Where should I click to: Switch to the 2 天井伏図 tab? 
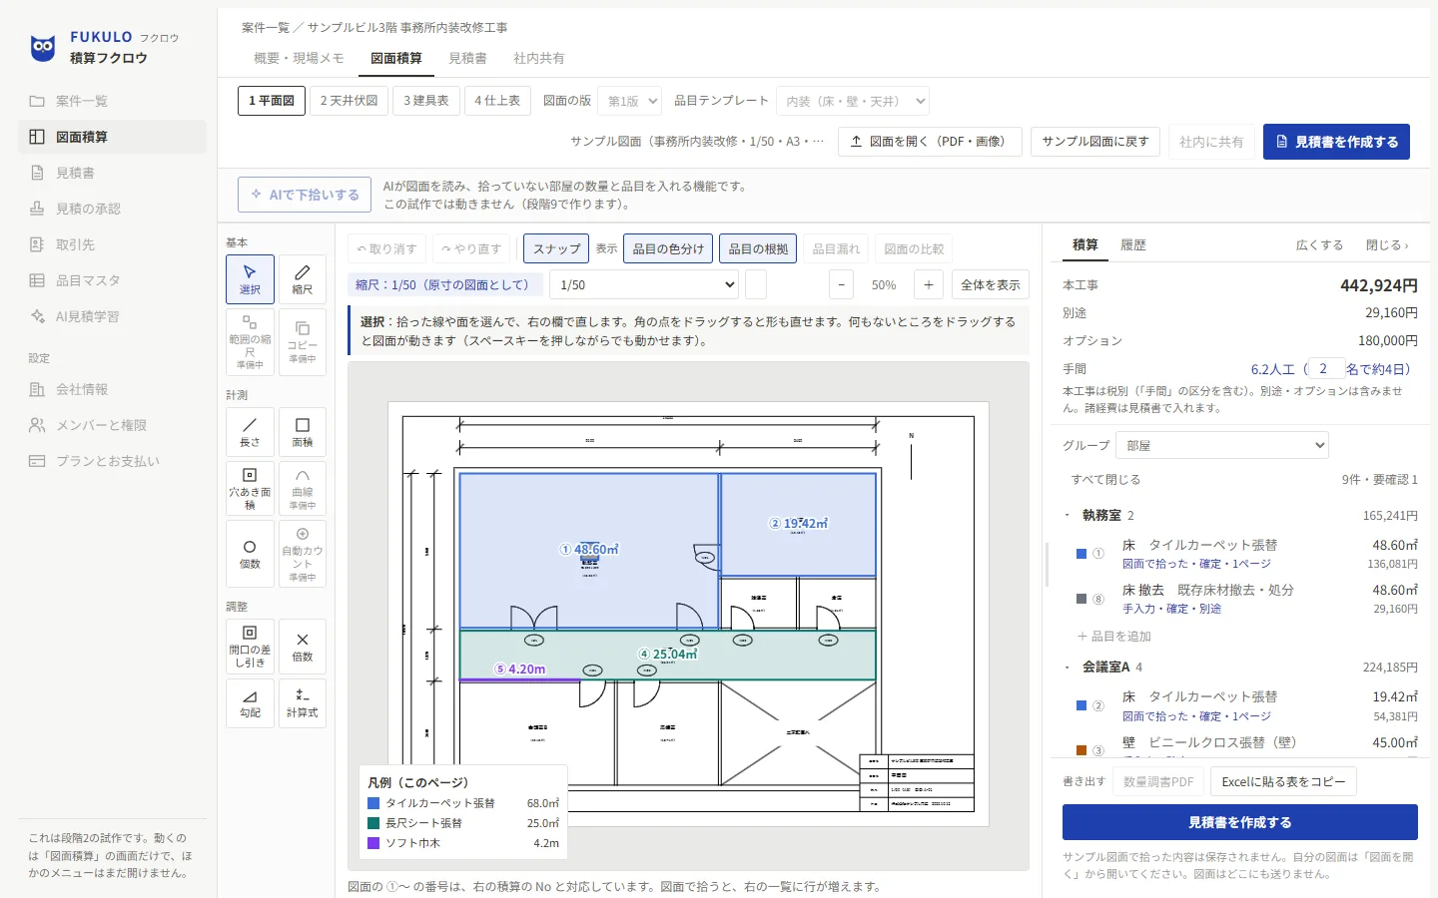click(349, 101)
